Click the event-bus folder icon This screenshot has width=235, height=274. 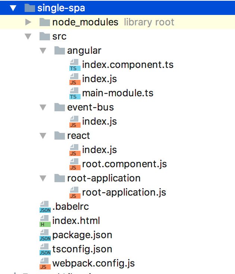pos(60,107)
